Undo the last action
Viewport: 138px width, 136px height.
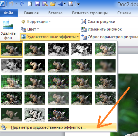(11, 4)
